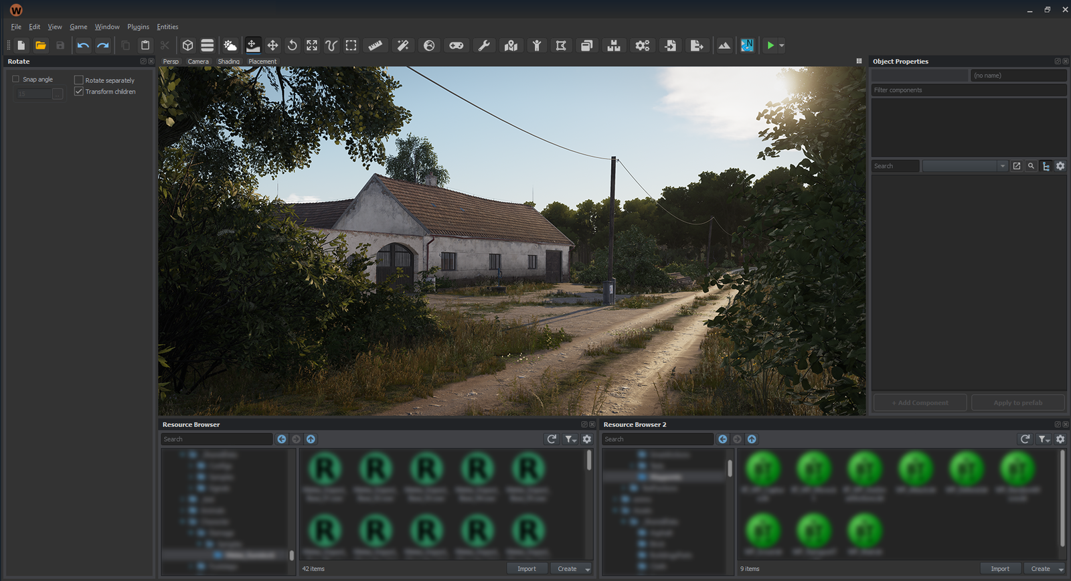
Task: Click Create in Resource Browser
Action: (x=567, y=569)
